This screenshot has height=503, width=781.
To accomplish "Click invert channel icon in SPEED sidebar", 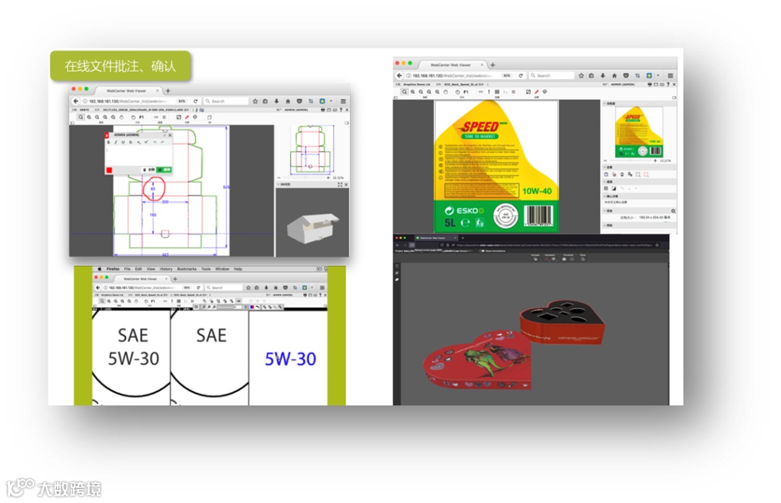I will (x=614, y=188).
